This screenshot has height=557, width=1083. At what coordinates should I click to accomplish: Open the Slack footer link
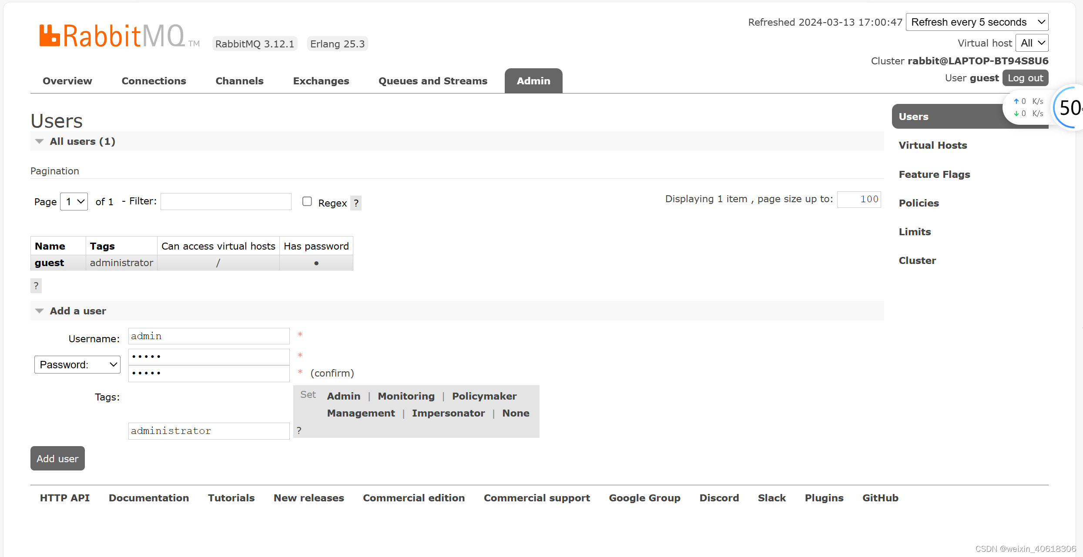[x=772, y=498]
